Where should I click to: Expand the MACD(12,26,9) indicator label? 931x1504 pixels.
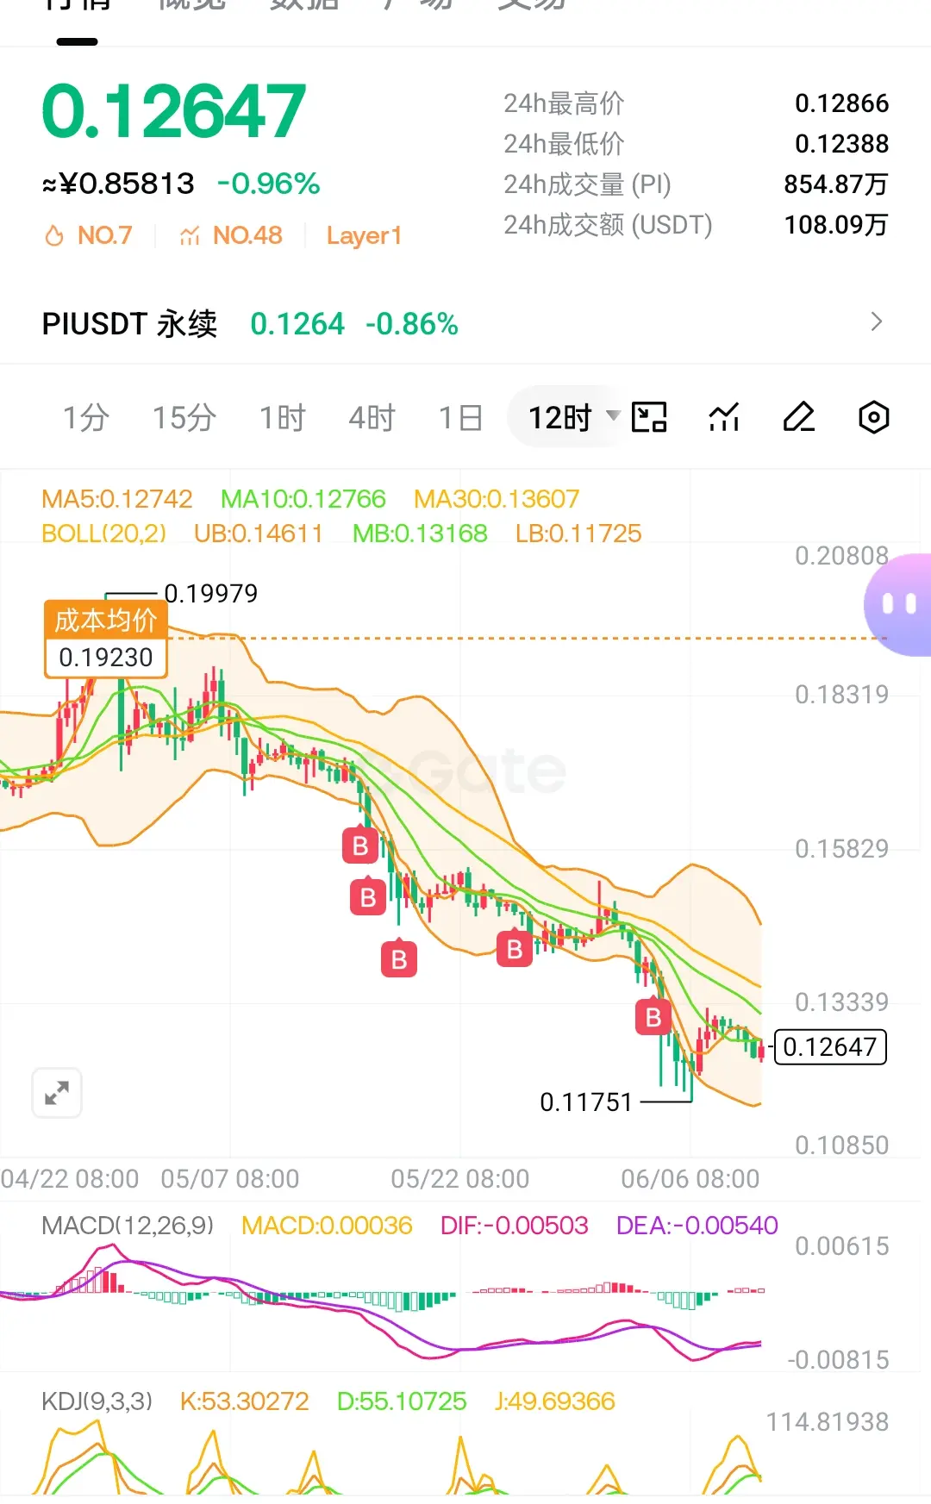coord(128,1225)
